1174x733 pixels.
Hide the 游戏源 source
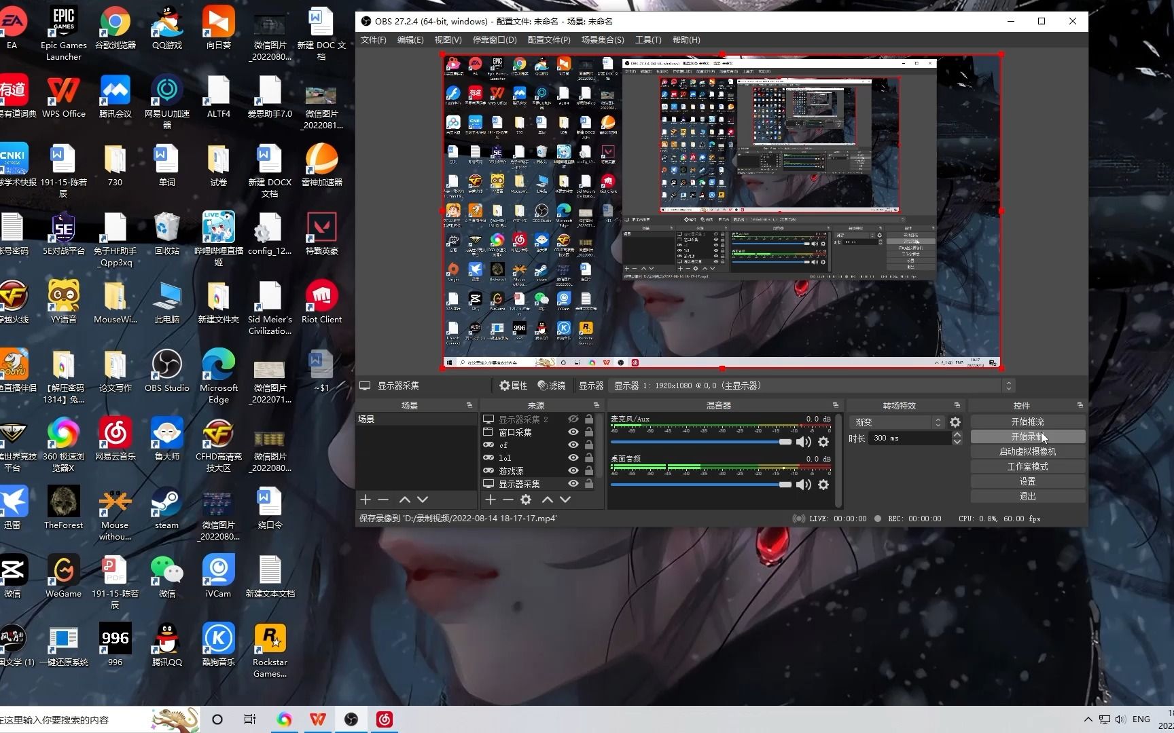click(573, 471)
